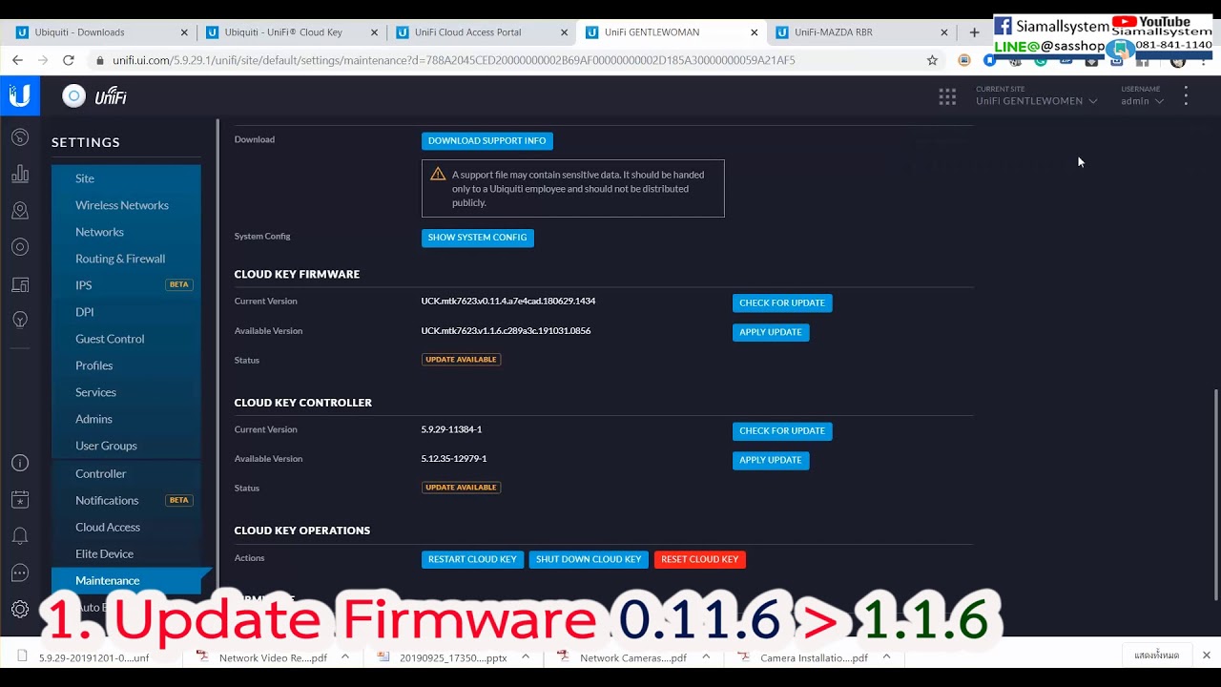Screen dimensions: 1221x687
Task: Open options chevron for 20190925_17350...pptx download
Action: pos(526,656)
